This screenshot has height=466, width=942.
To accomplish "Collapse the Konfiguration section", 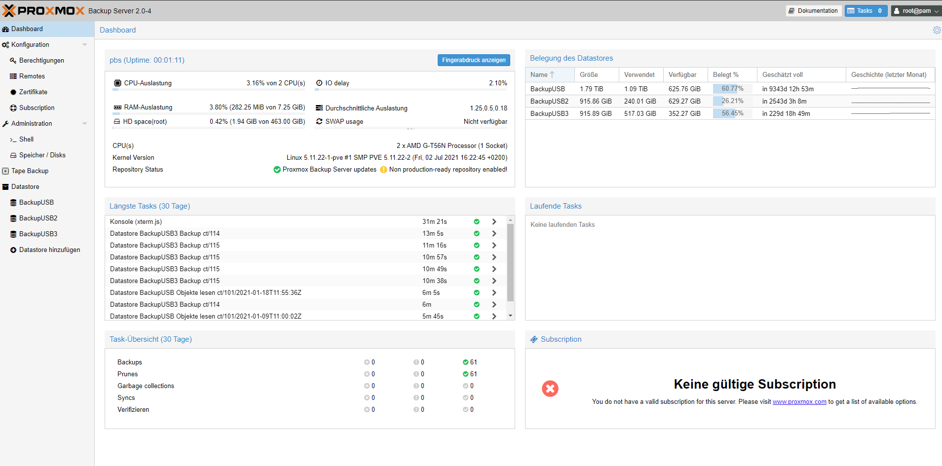I will pos(84,45).
